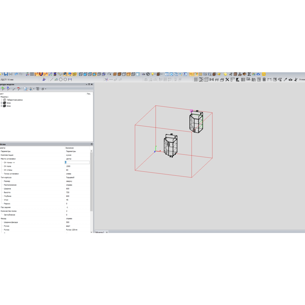The width and height of the screenshot is (305, 305).
Task: Click the printer icon
Action: coord(11,74)
